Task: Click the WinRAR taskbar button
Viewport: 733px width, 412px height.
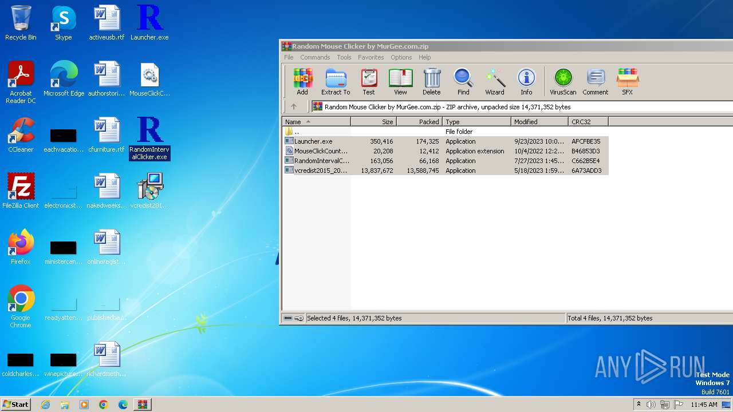Action: tap(142, 405)
